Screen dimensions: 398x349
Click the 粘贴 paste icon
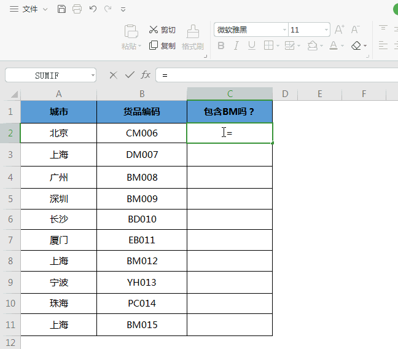click(131, 31)
